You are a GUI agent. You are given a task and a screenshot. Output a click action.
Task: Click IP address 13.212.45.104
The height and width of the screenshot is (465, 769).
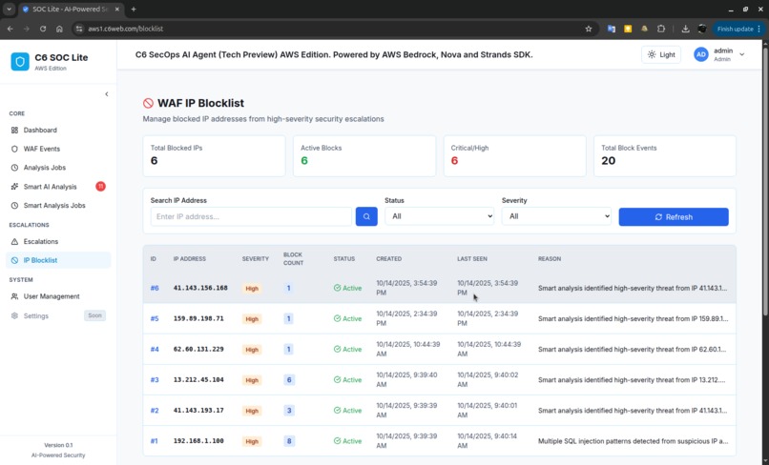[x=198, y=380]
